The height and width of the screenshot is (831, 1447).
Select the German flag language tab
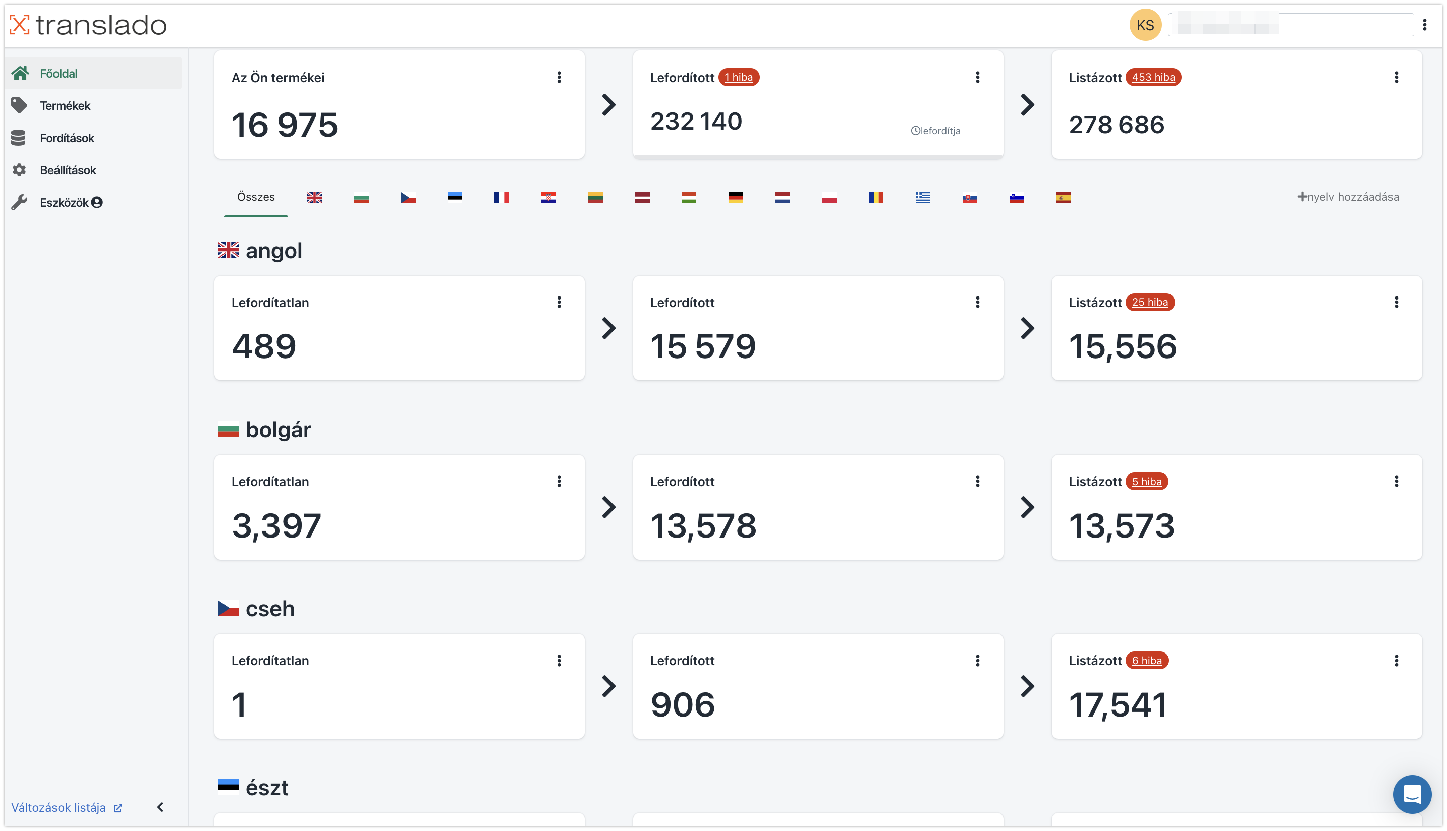point(736,198)
